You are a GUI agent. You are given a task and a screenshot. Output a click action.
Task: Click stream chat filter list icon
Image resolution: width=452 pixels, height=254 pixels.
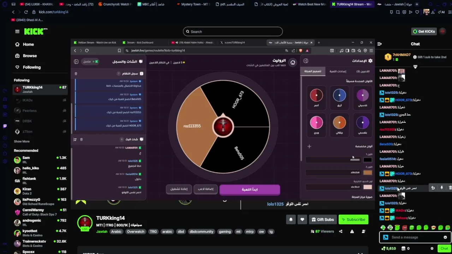click(x=75, y=139)
